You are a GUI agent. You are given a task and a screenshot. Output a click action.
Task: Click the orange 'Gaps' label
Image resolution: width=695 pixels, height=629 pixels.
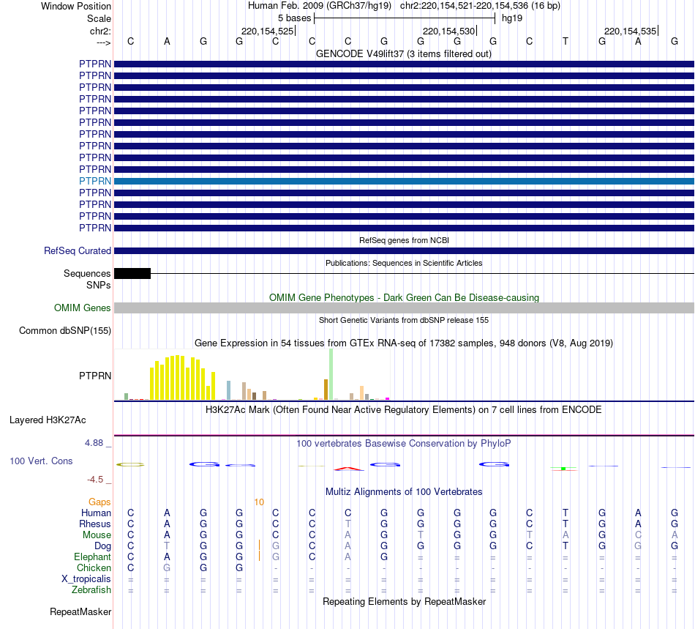99,502
